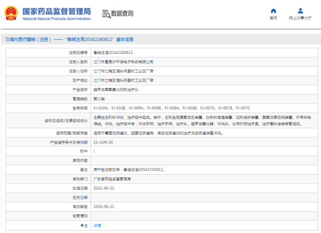
Task: Click 备注 value 原产品注册证号
Action: [x=129, y=170]
